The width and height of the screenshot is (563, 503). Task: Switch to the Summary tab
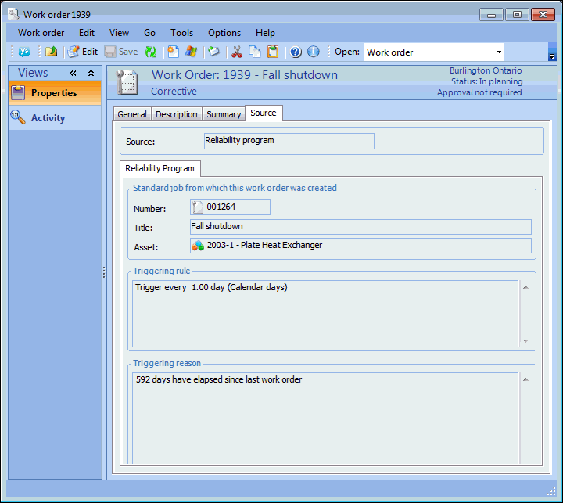click(224, 114)
